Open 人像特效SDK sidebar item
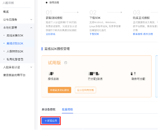 (x=15, y=51)
